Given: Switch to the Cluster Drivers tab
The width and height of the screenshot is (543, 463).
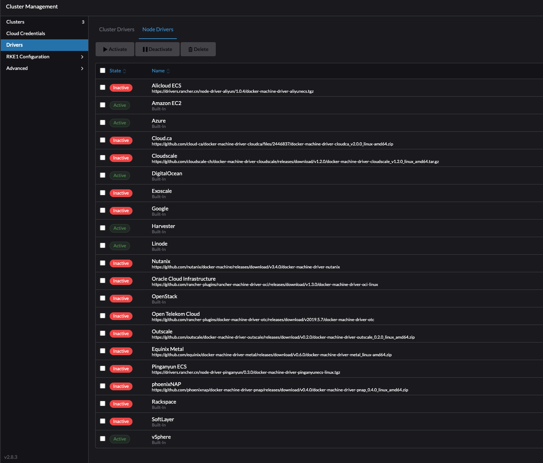Looking at the screenshot, I should (117, 30).
